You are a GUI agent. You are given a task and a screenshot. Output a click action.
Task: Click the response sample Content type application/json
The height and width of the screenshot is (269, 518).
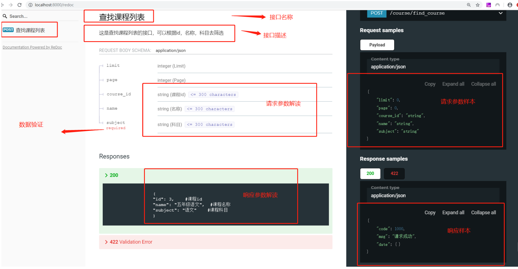tap(388, 196)
